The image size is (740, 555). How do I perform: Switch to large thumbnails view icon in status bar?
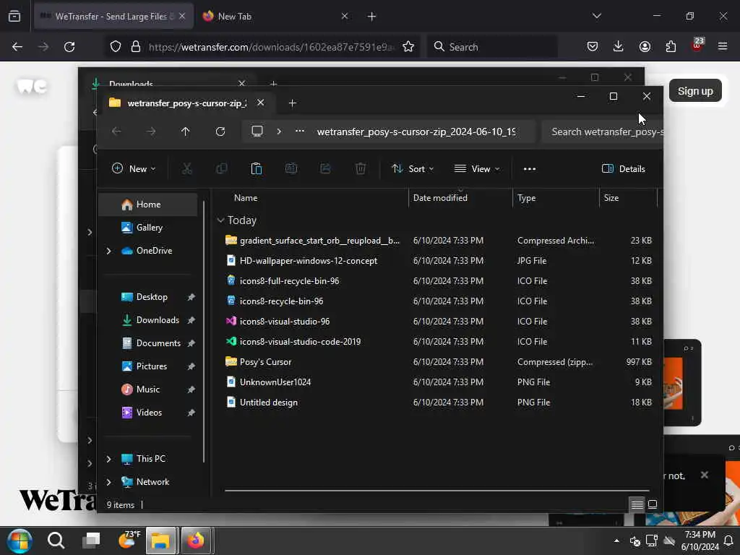click(653, 505)
